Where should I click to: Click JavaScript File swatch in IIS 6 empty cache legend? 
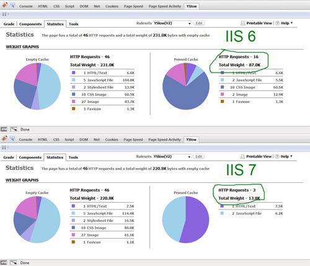tap(74, 80)
